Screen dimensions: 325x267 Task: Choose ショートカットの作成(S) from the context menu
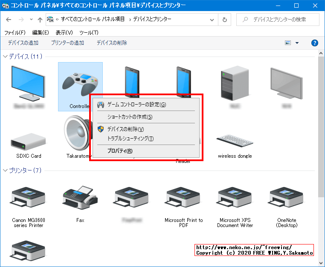(x=146, y=117)
